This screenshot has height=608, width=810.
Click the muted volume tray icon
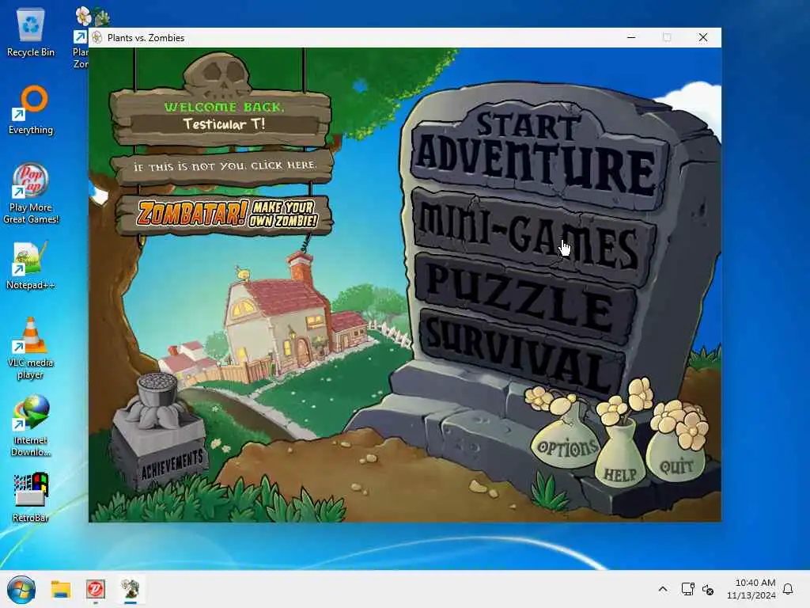(x=708, y=589)
